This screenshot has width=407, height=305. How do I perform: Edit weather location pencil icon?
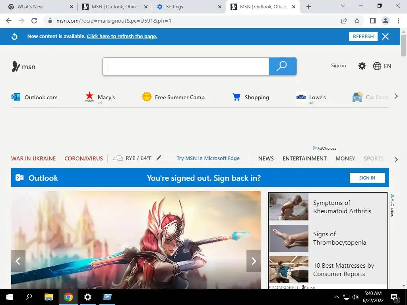pyautogui.click(x=159, y=158)
